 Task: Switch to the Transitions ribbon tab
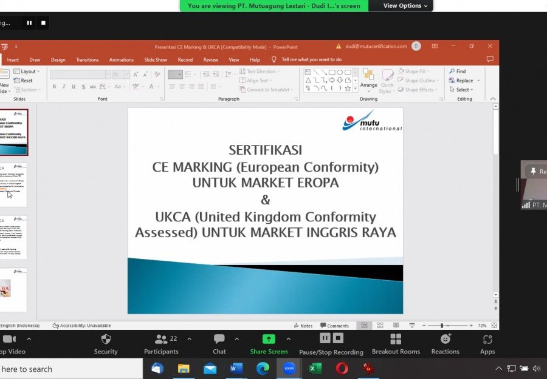click(x=87, y=60)
